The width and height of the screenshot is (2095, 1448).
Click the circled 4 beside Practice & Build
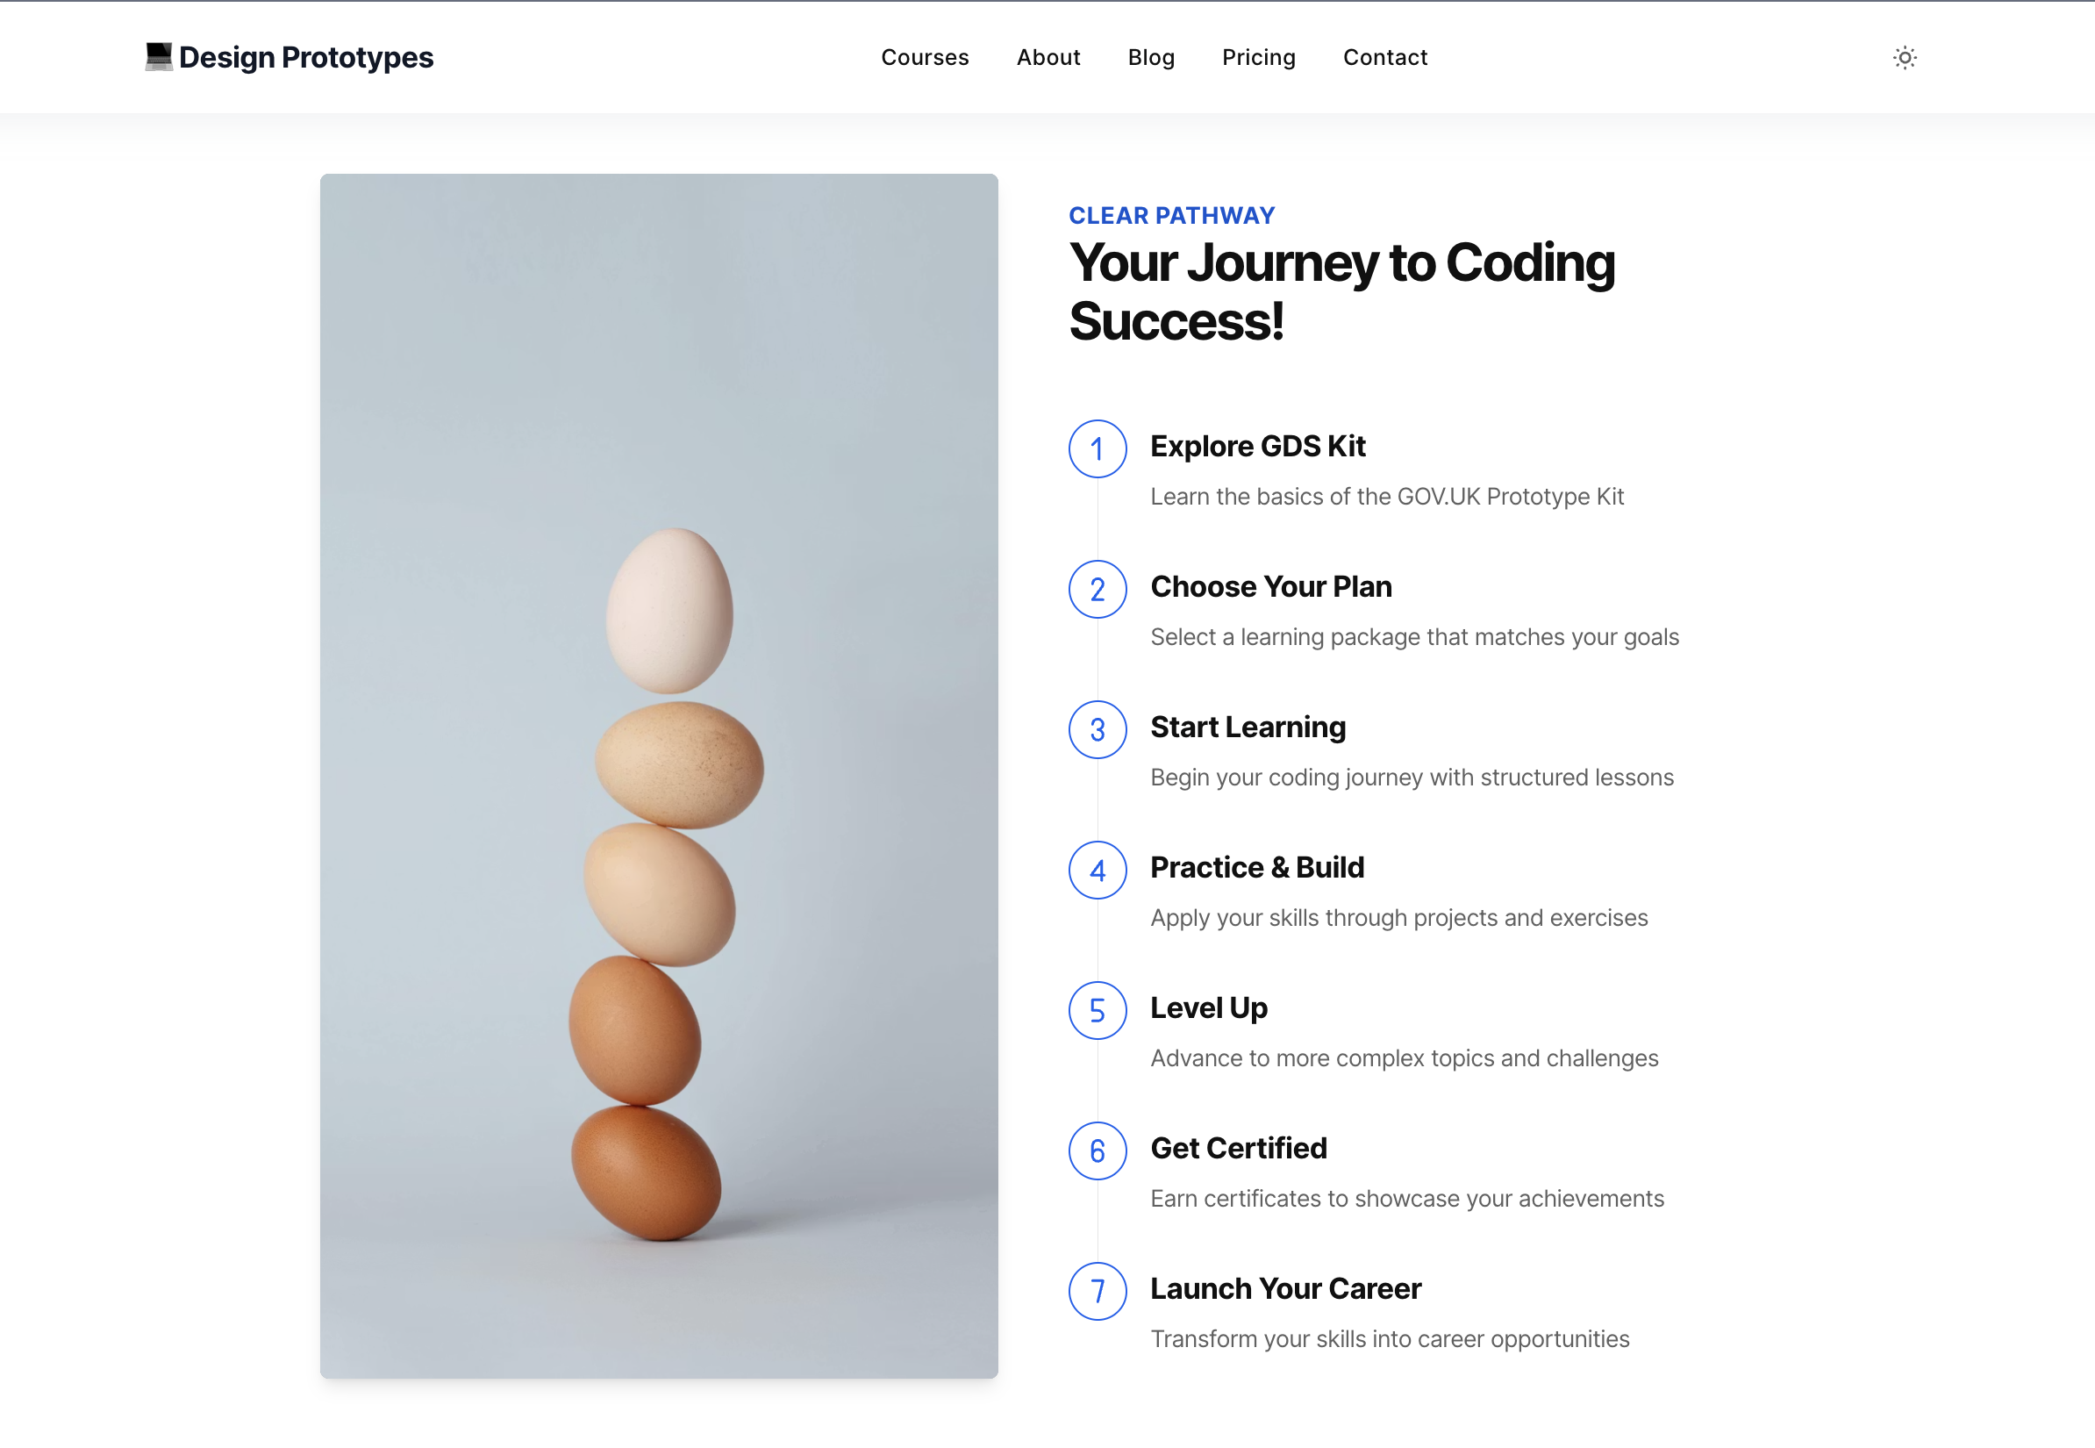(1097, 870)
